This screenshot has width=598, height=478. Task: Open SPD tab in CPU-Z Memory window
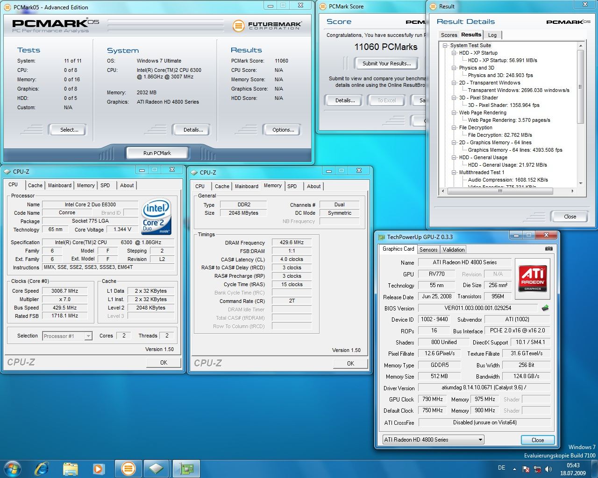(x=292, y=186)
